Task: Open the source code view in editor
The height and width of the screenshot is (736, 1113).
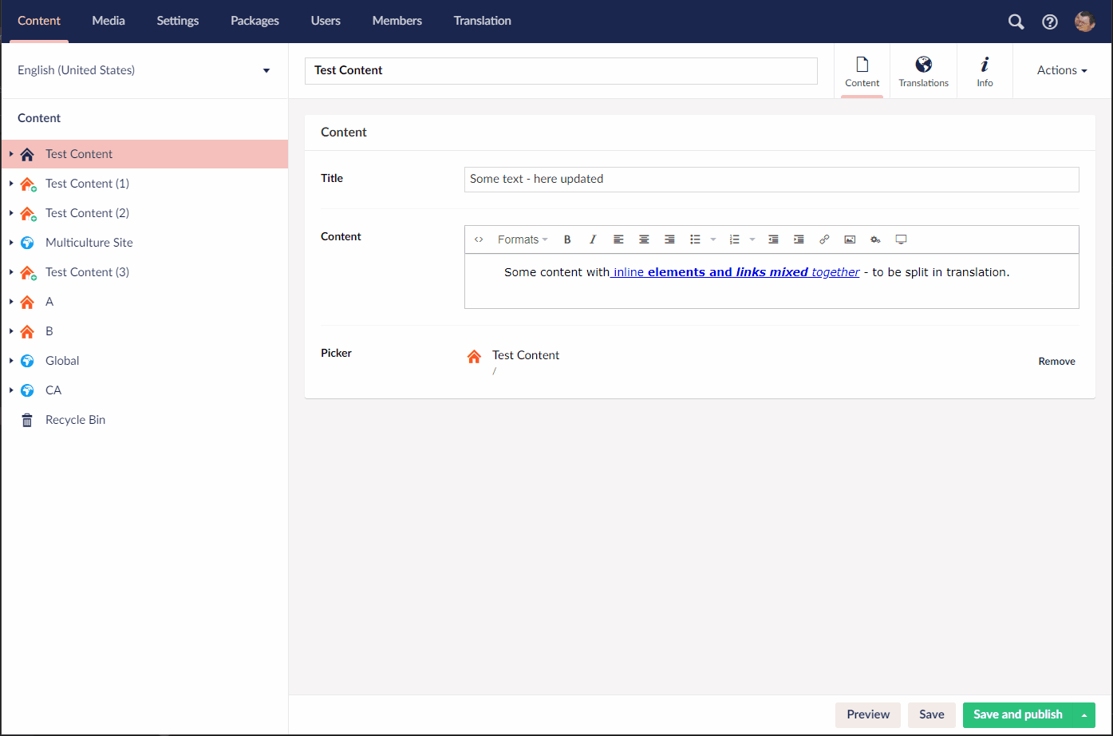Action: 479,239
